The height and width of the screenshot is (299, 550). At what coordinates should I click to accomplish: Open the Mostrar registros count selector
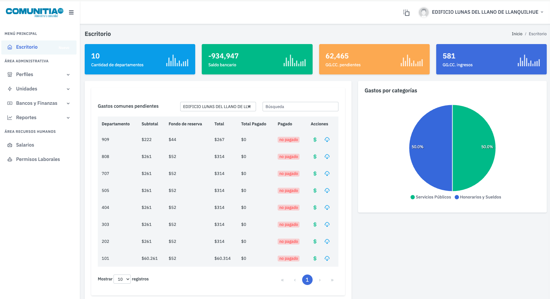point(122,279)
